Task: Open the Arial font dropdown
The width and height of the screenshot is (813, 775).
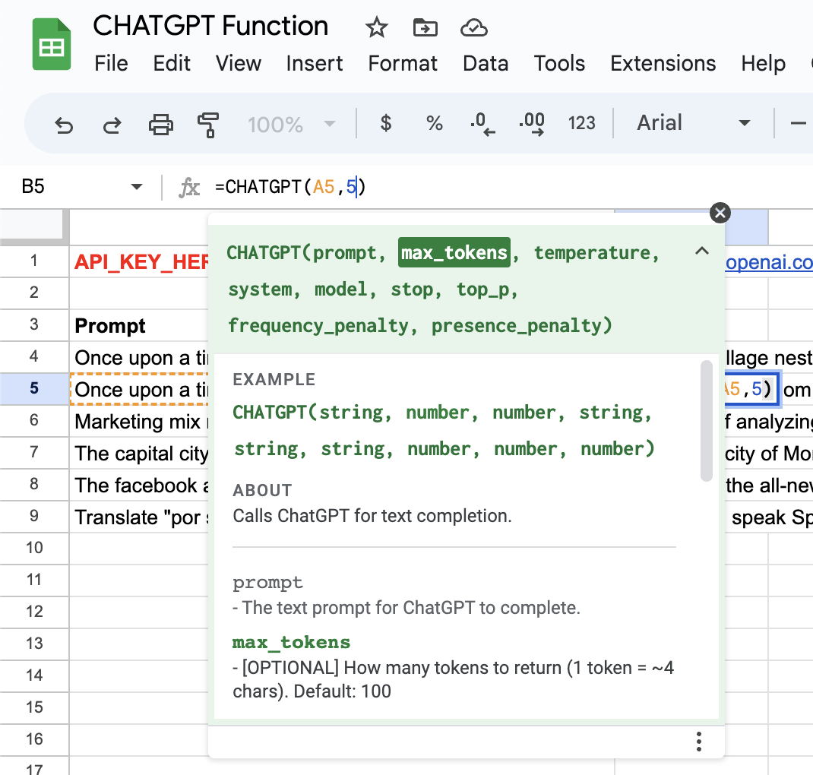Action: (693, 123)
